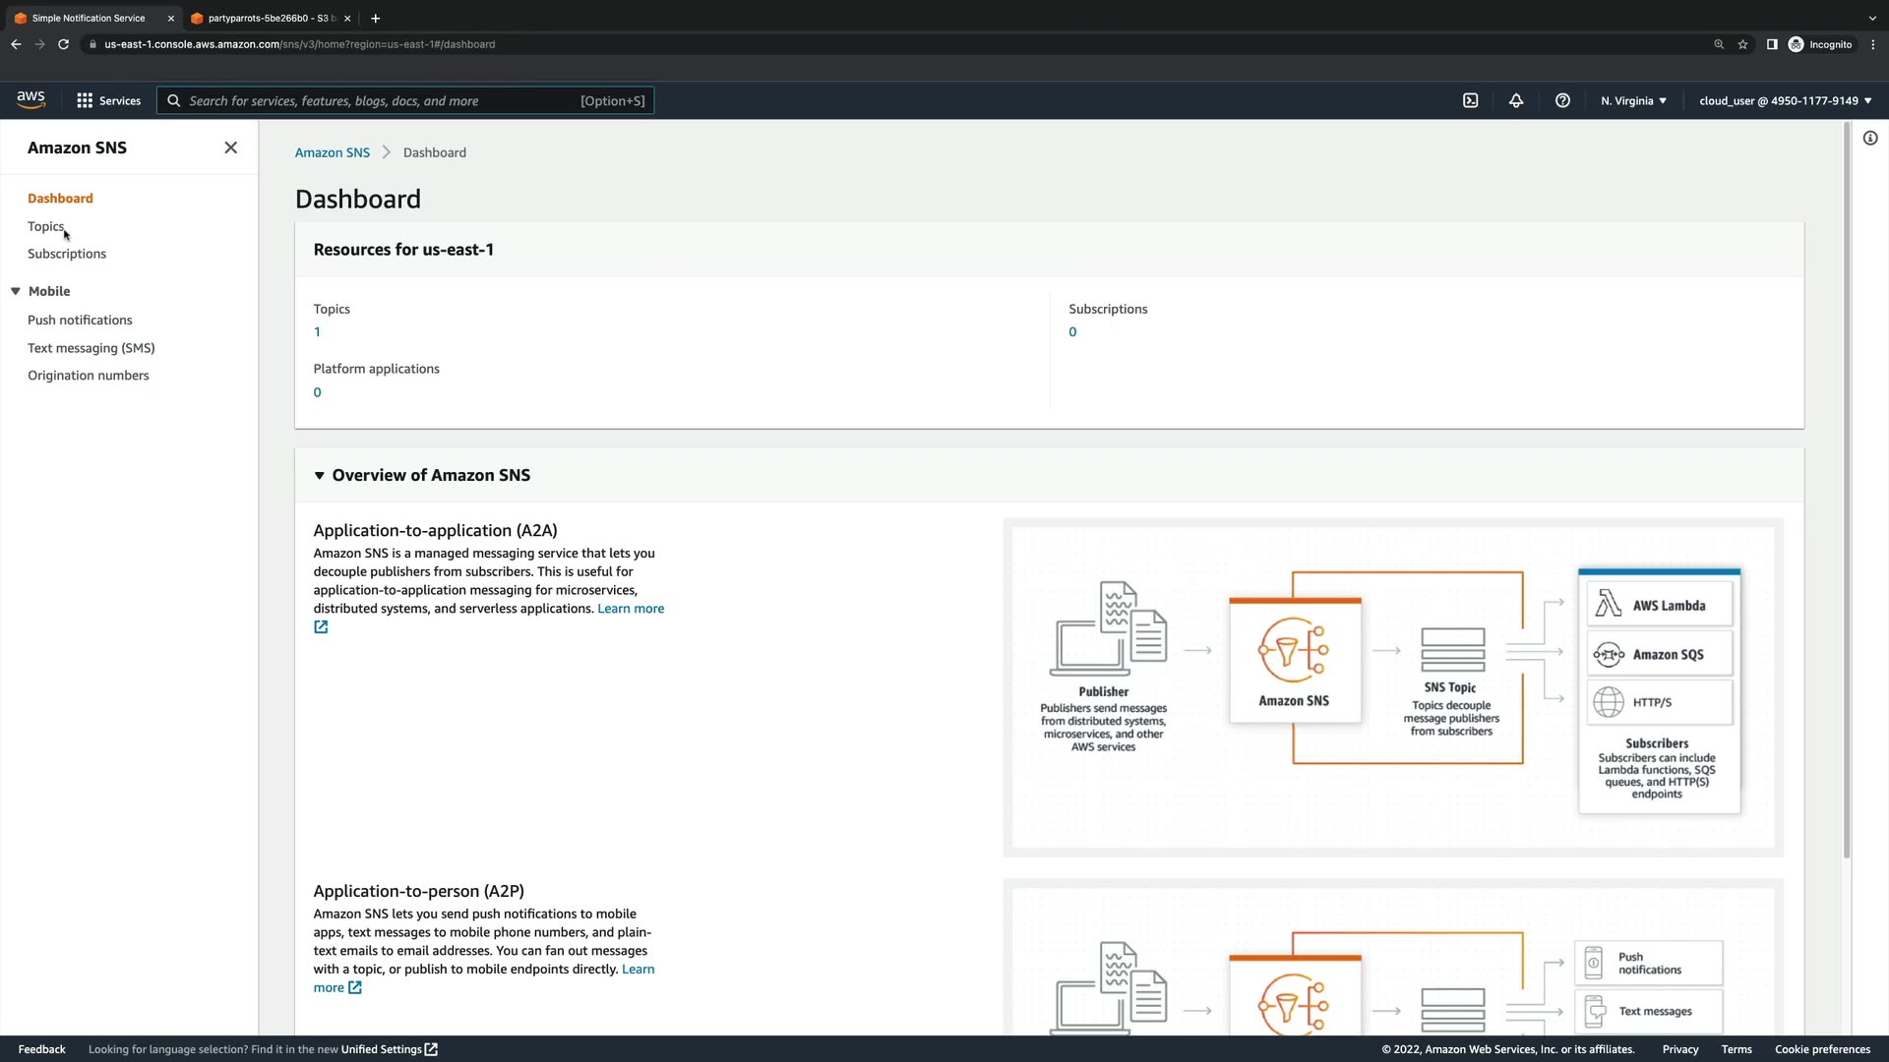Open the Services grid menu

[x=108, y=100]
